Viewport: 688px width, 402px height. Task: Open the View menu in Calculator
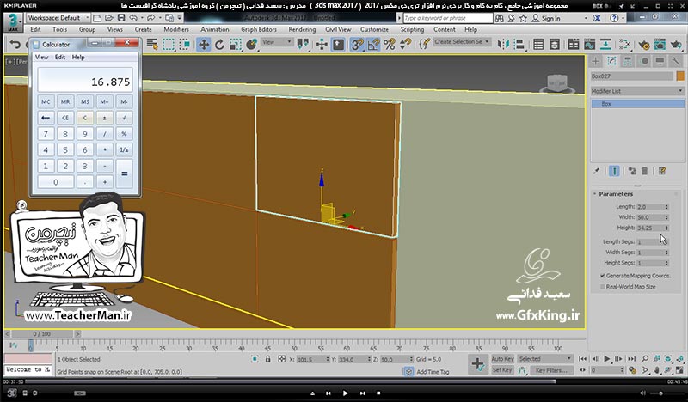41,57
